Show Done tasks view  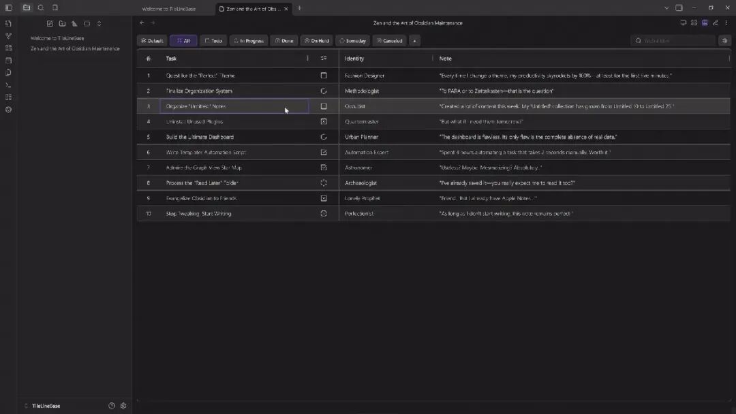[x=284, y=41]
